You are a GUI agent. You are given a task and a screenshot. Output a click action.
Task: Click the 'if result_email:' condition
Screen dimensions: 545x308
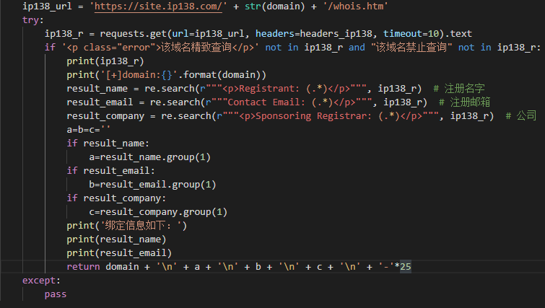click(110, 171)
